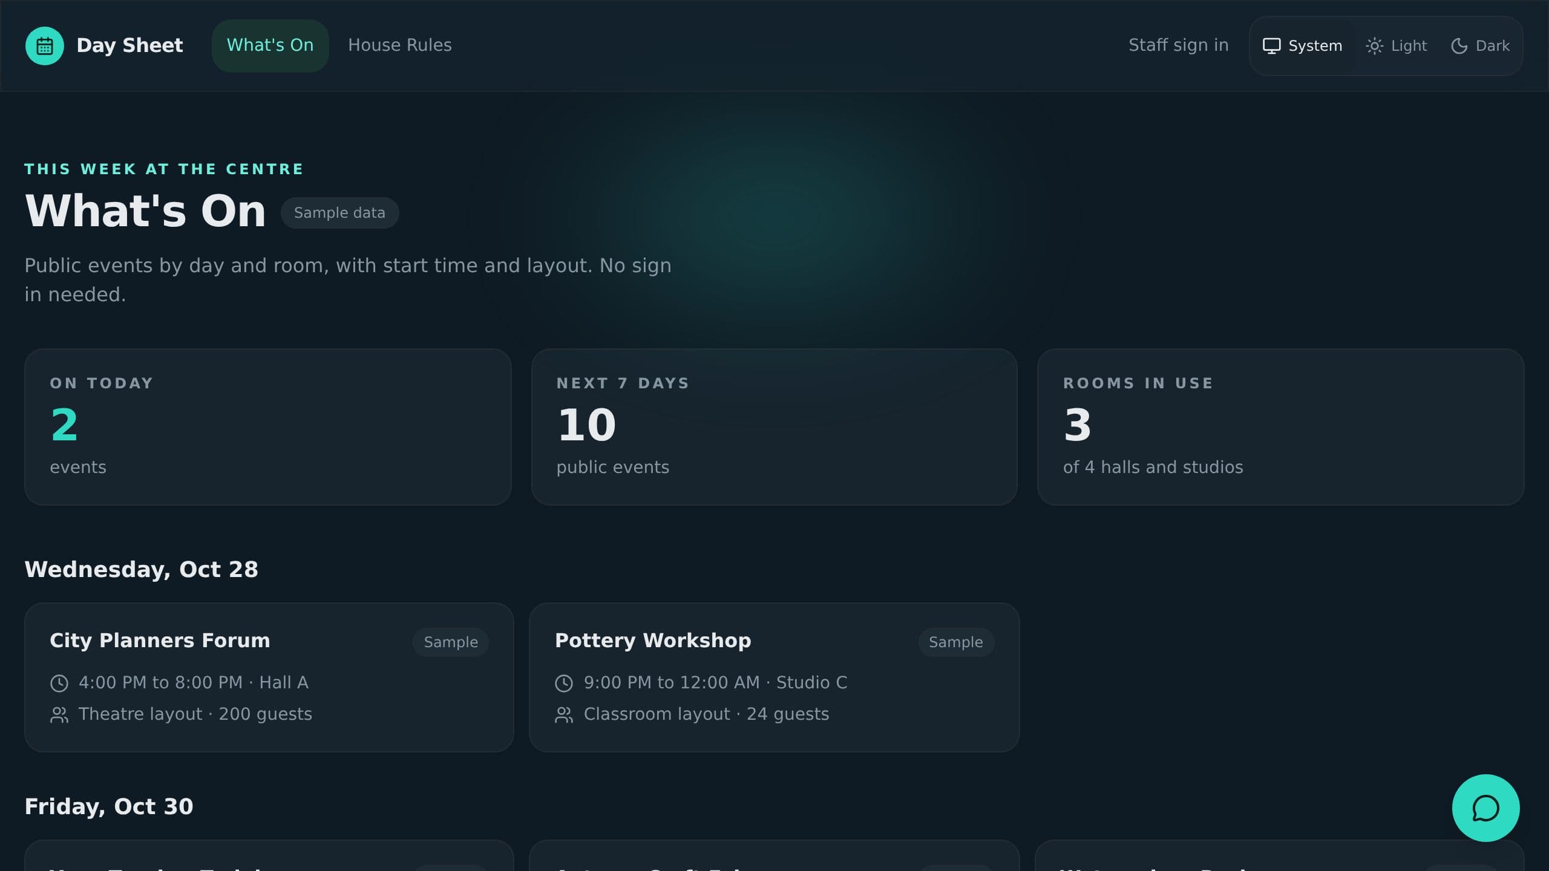
Task: Click guests icon on City Planners Forum card
Action: point(59,715)
